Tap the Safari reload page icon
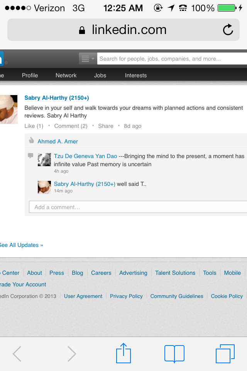This screenshot has height=371, width=247. (x=228, y=30)
